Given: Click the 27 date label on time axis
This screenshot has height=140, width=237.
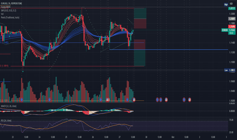Looking at the screenshot, I should (x=120, y=137).
